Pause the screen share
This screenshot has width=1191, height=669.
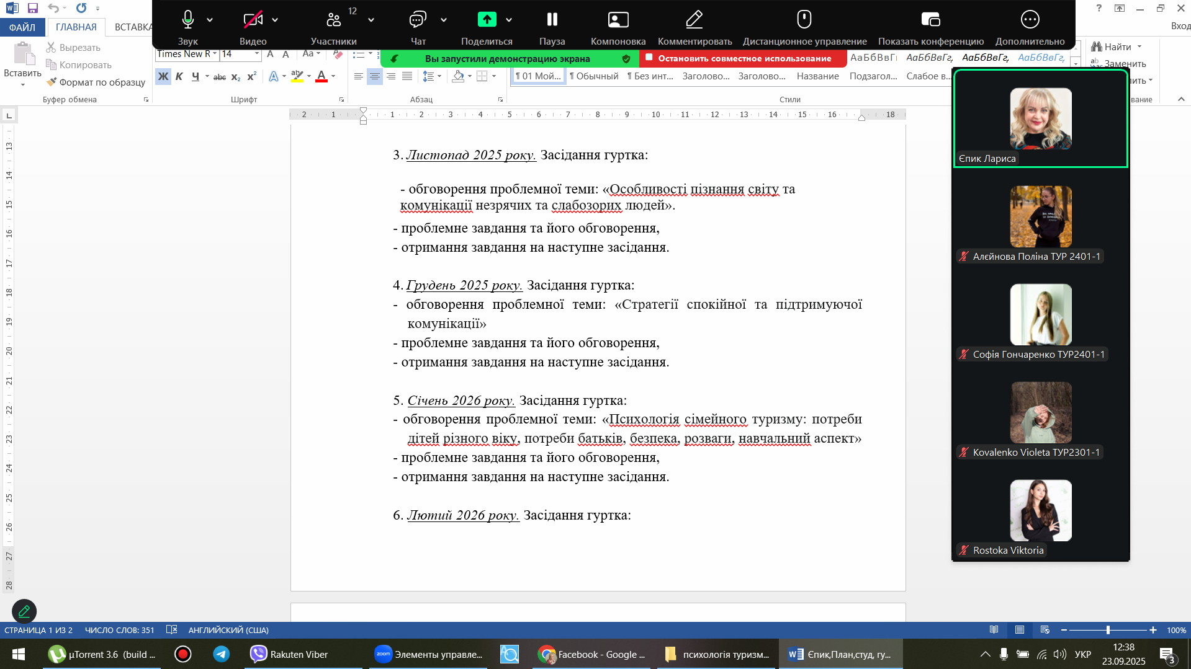click(552, 20)
